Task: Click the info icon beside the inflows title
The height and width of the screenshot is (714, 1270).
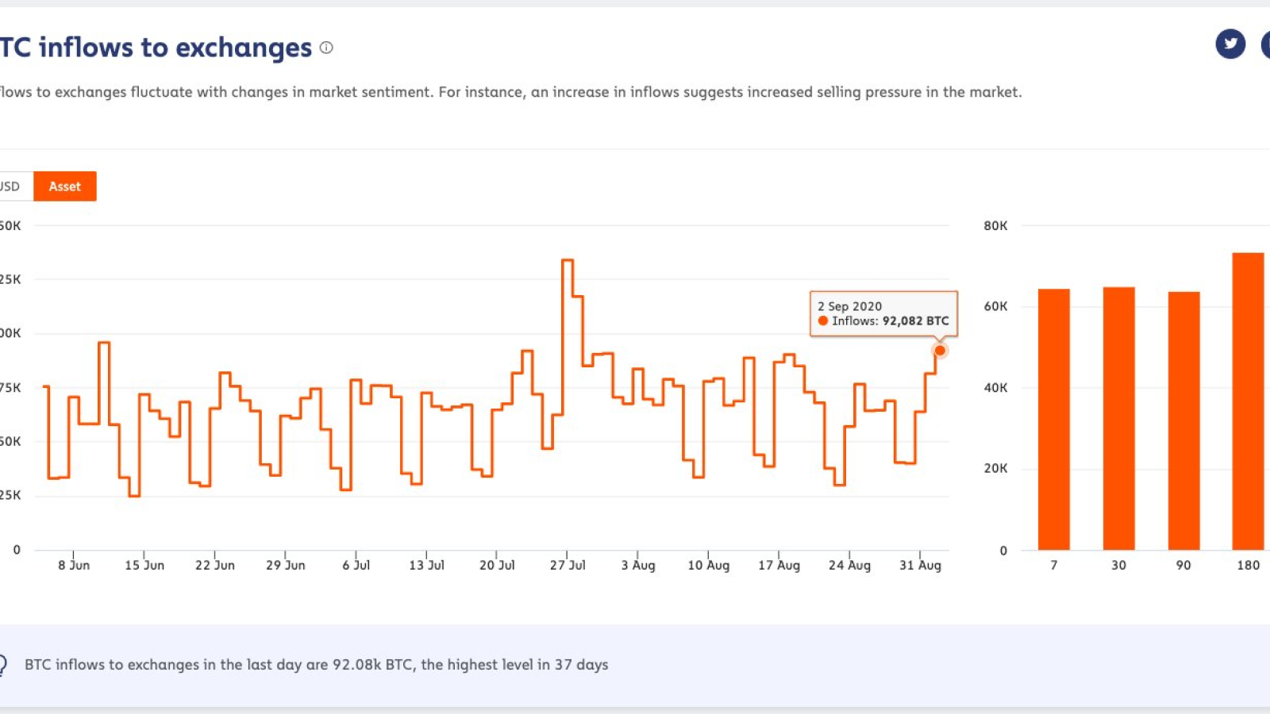Action: [326, 48]
